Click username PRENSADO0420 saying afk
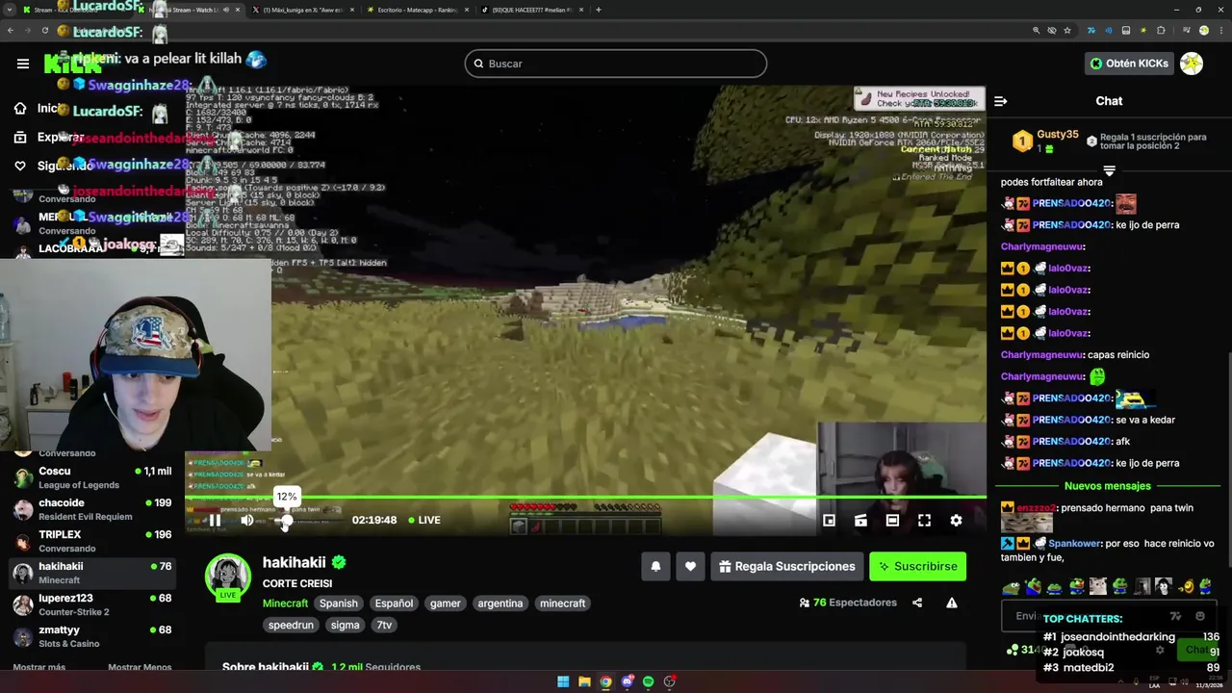The width and height of the screenshot is (1232, 693). [1071, 442]
